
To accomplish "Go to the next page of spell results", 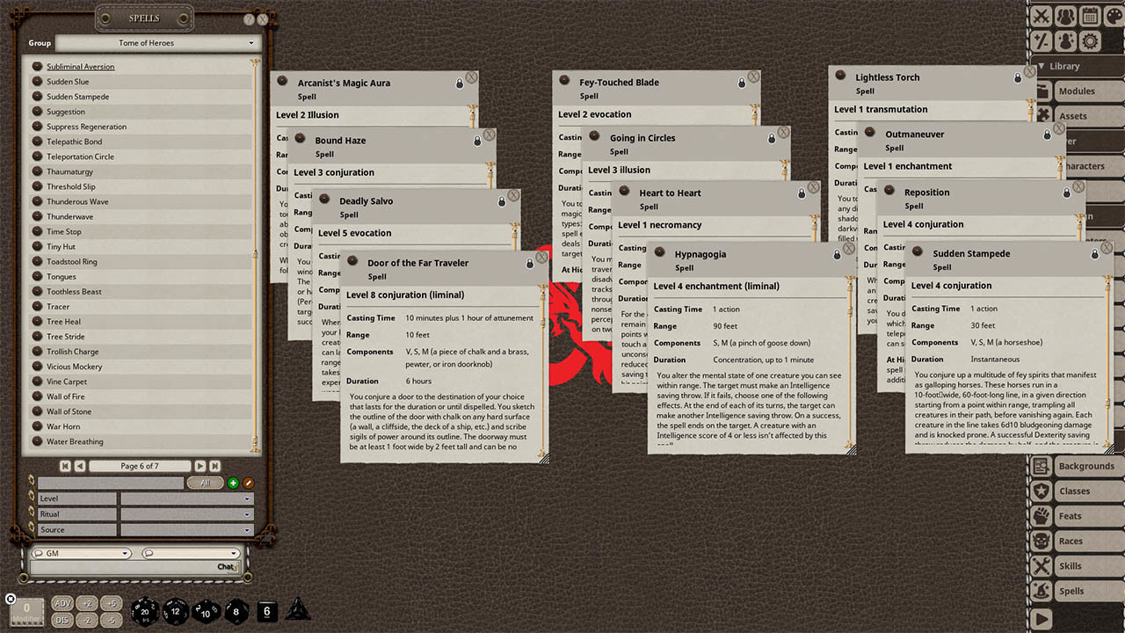I will tap(199, 465).
